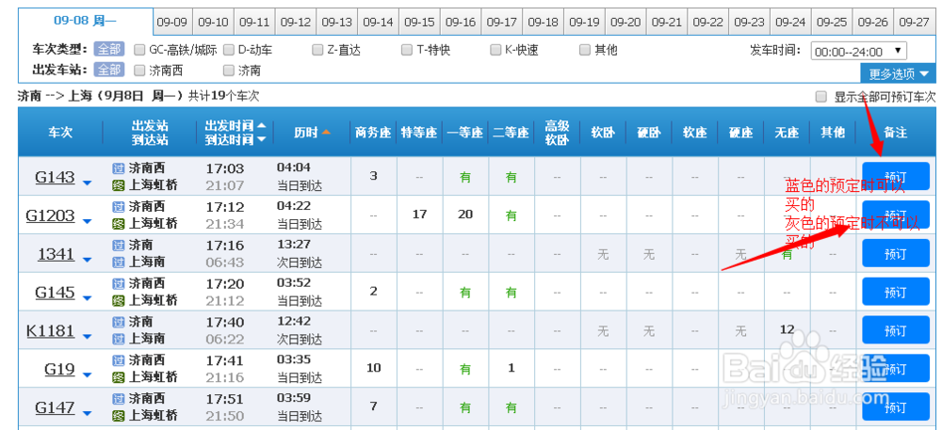The height and width of the screenshot is (430, 942).
Task: Open train number G143 link
Action: pos(56,177)
